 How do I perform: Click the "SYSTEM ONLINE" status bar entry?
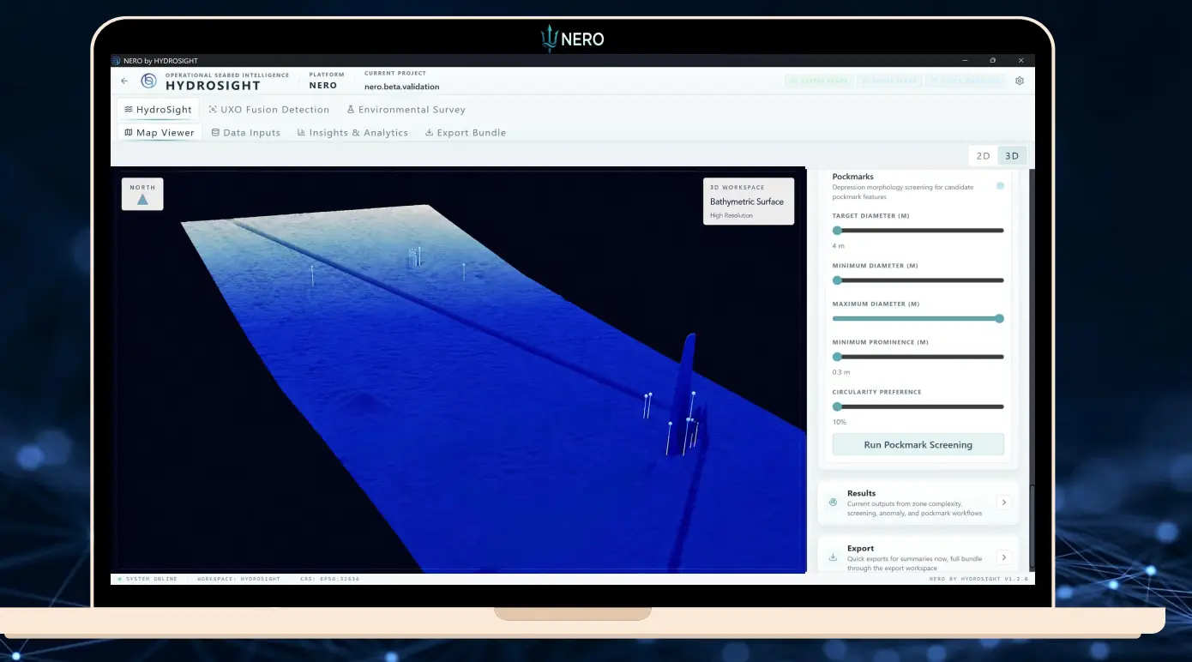[147, 579]
